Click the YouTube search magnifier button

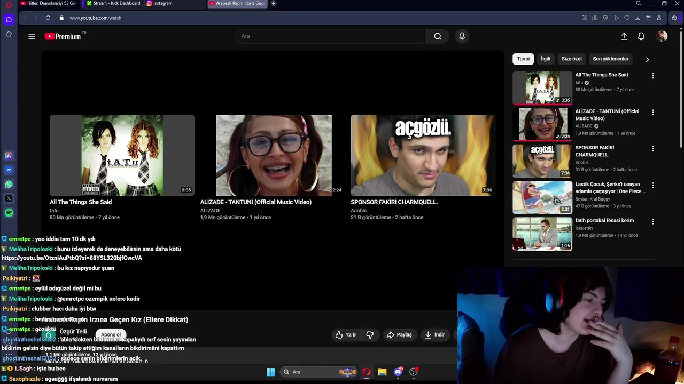click(x=438, y=36)
